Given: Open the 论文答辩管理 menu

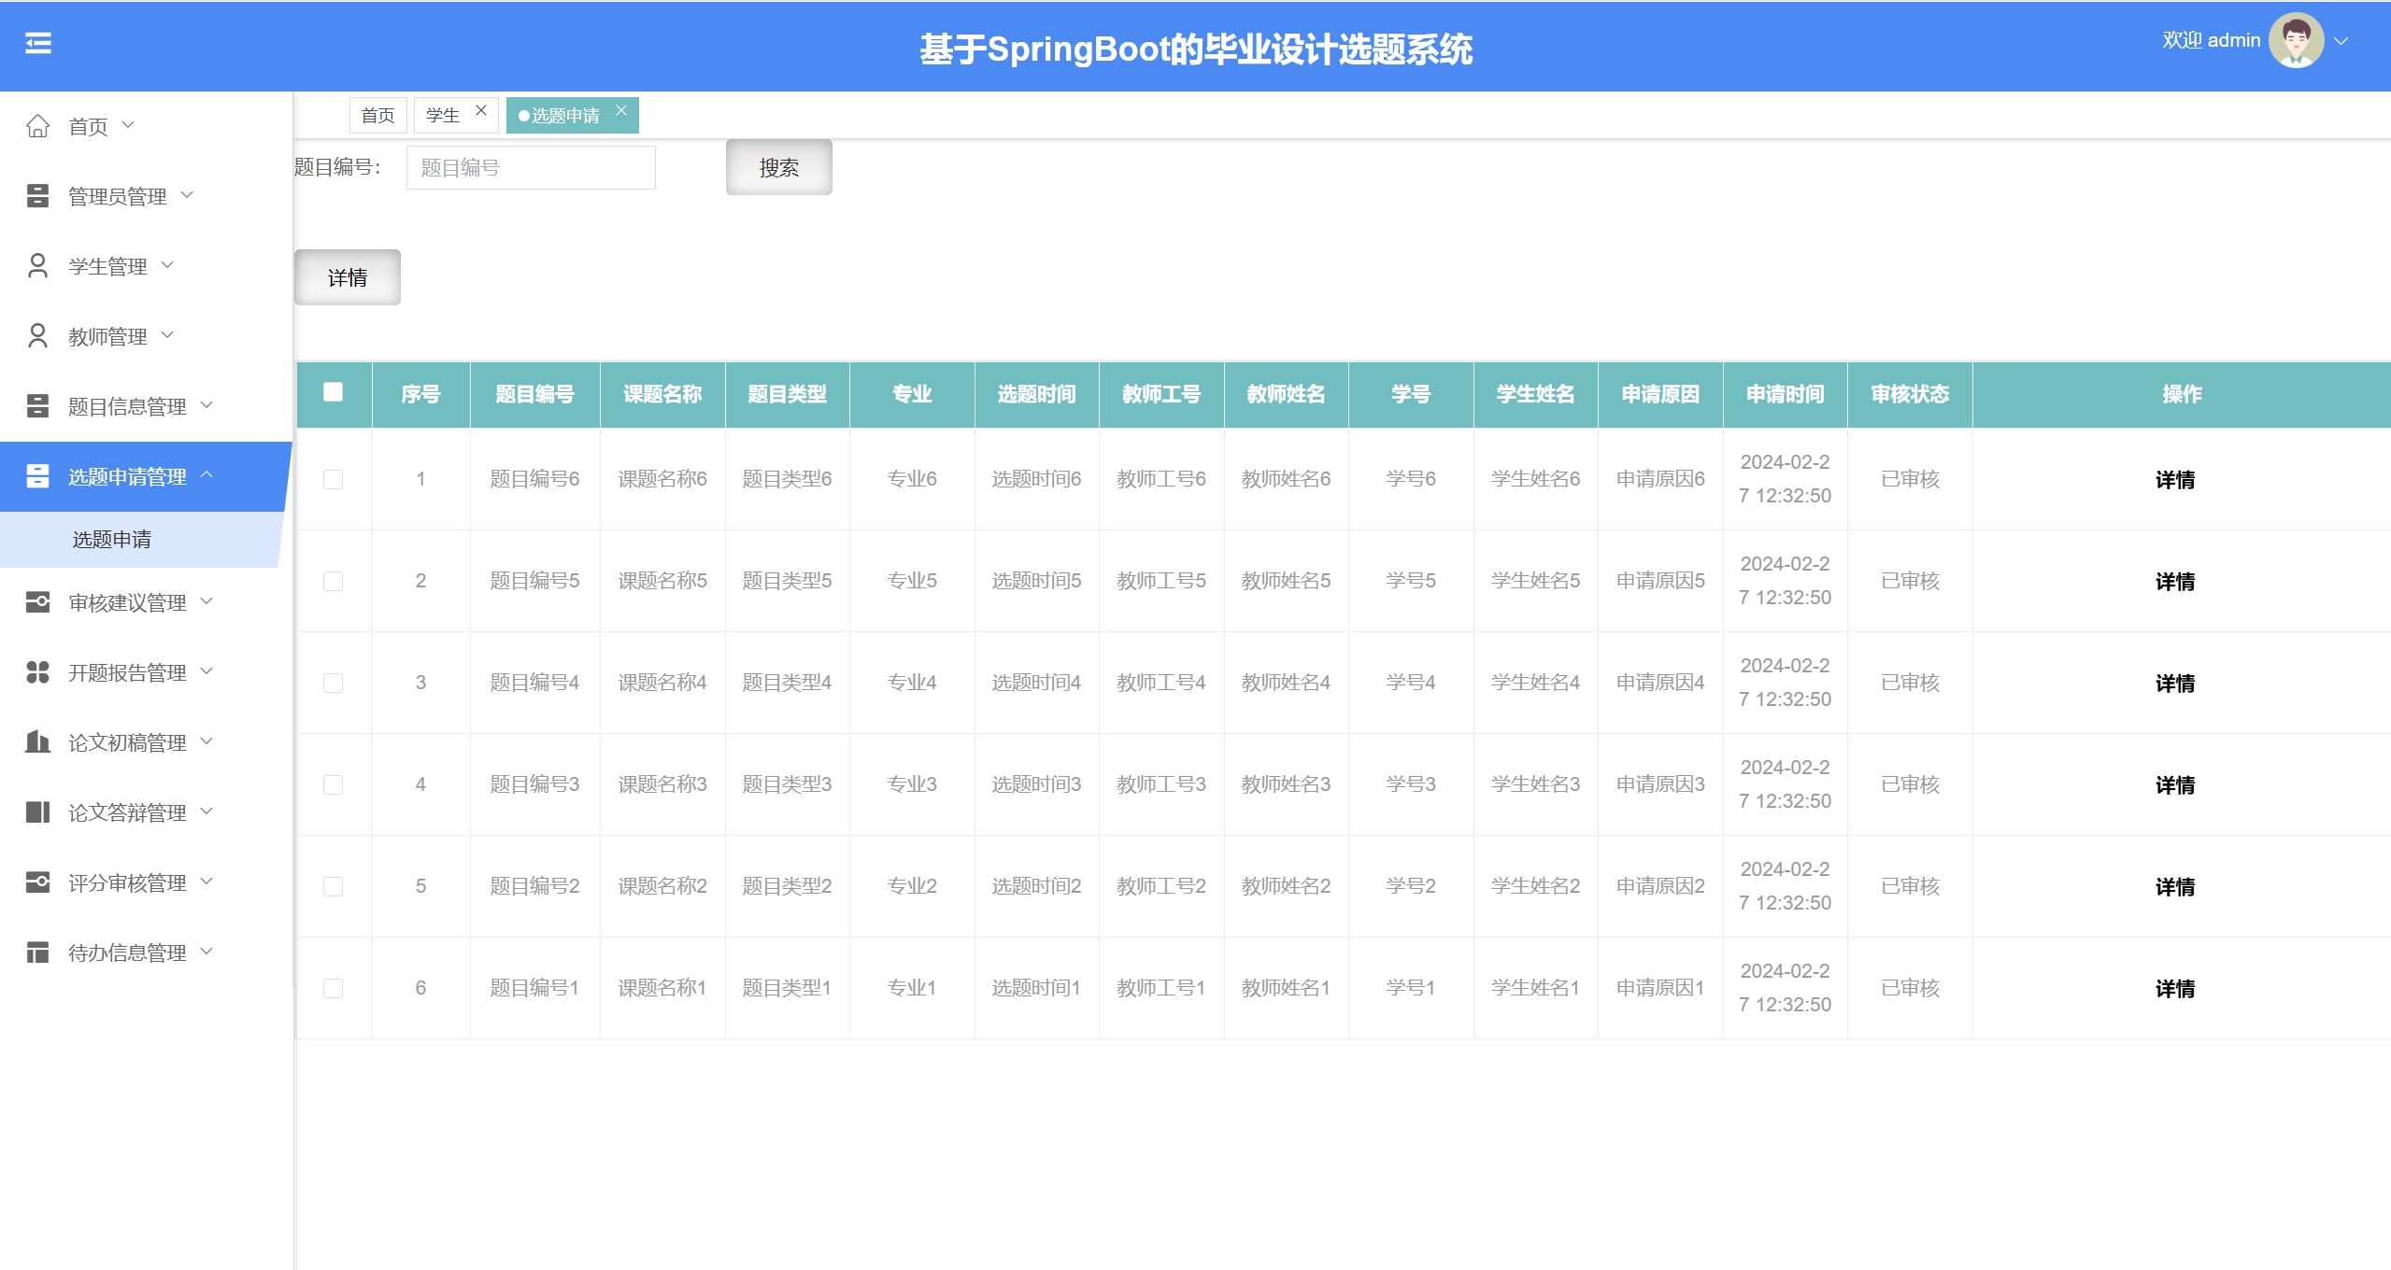Looking at the screenshot, I should point(146,812).
